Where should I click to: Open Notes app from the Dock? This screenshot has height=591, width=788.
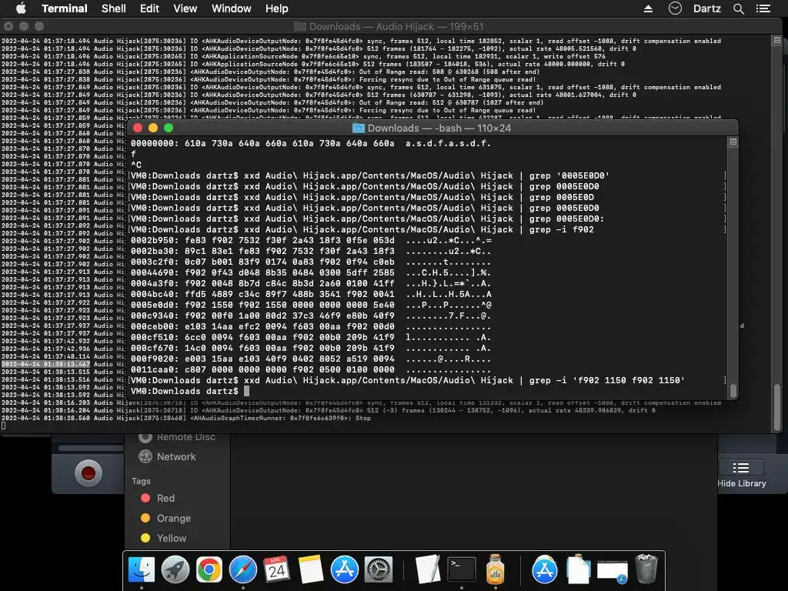click(311, 569)
